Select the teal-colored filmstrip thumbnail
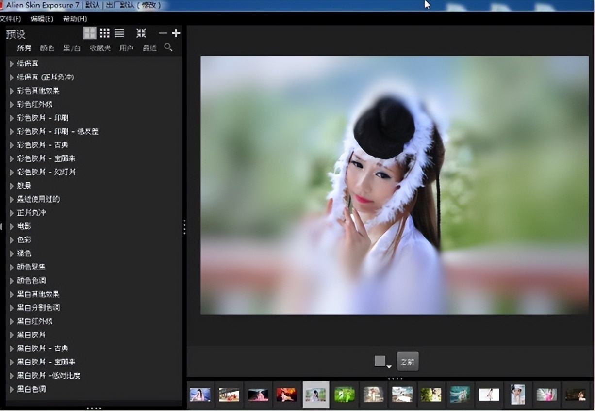This screenshot has height=411, width=595. click(460, 395)
